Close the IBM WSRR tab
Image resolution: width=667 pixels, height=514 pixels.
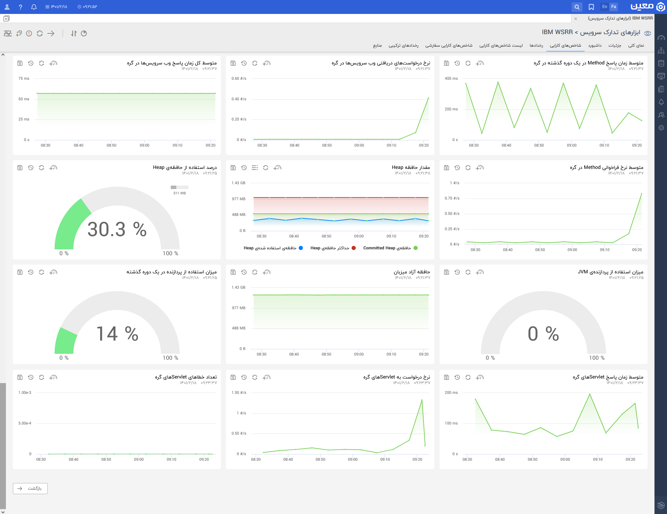point(576,18)
